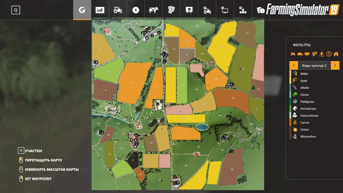Go to previous filter category arrow
The width and height of the screenshot is (343, 193).
[x=294, y=65]
